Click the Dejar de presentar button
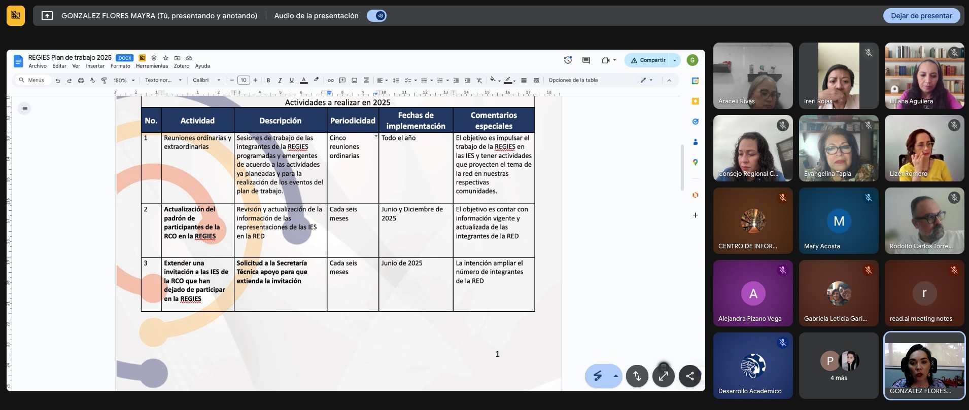Screen dimensions: 969x410 [921, 16]
